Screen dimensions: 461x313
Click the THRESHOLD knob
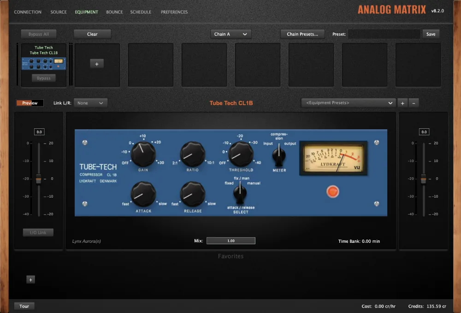[241, 154]
